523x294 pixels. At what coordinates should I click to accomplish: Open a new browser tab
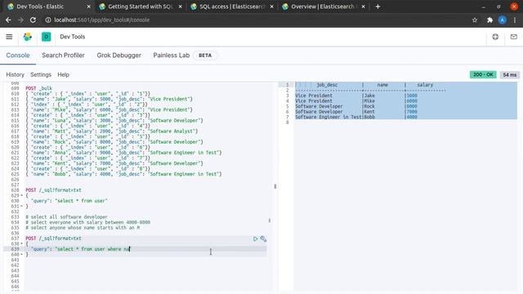(378, 7)
